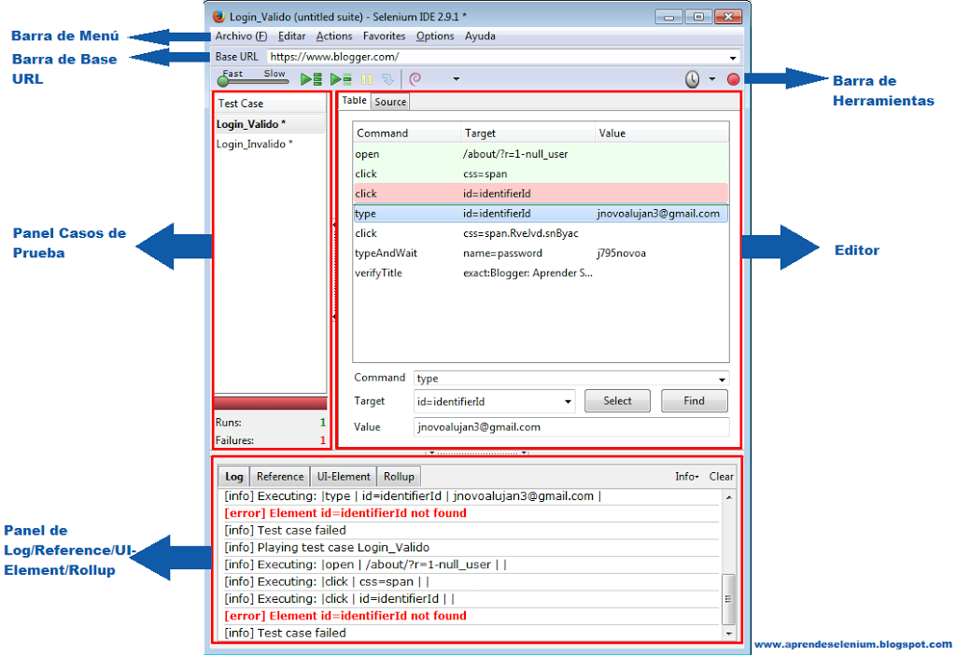Toggle the red Record button
956x655 pixels.
pos(734,79)
